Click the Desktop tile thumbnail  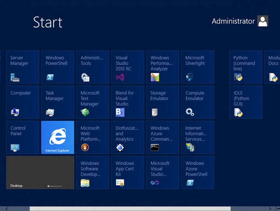point(40,172)
